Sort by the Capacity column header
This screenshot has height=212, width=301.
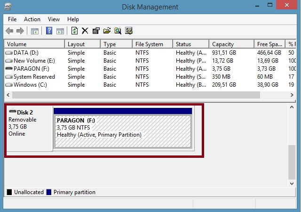(x=232, y=44)
